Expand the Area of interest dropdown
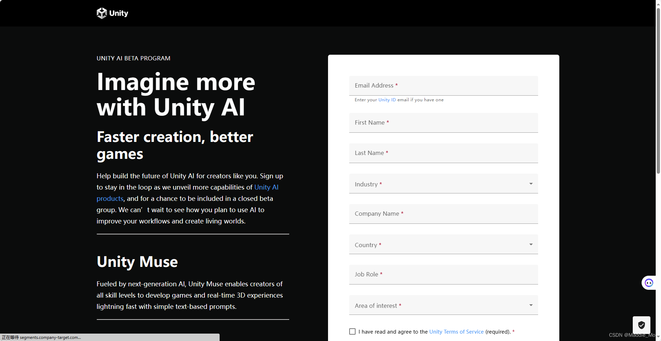661x341 pixels. click(x=443, y=305)
